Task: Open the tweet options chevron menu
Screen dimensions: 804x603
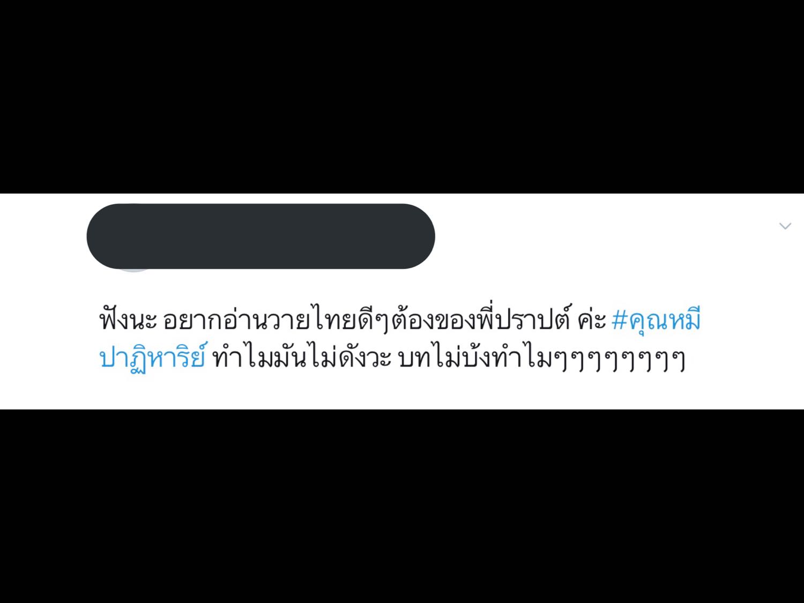Action: (785, 226)
